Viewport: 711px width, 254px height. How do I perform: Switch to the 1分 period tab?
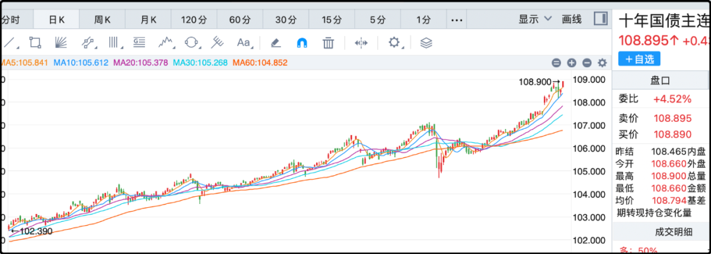(423, 20)
